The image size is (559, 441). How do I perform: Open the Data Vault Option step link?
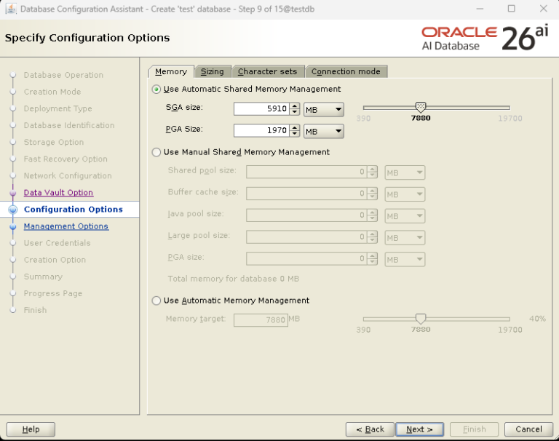click(x=58, y=193)
